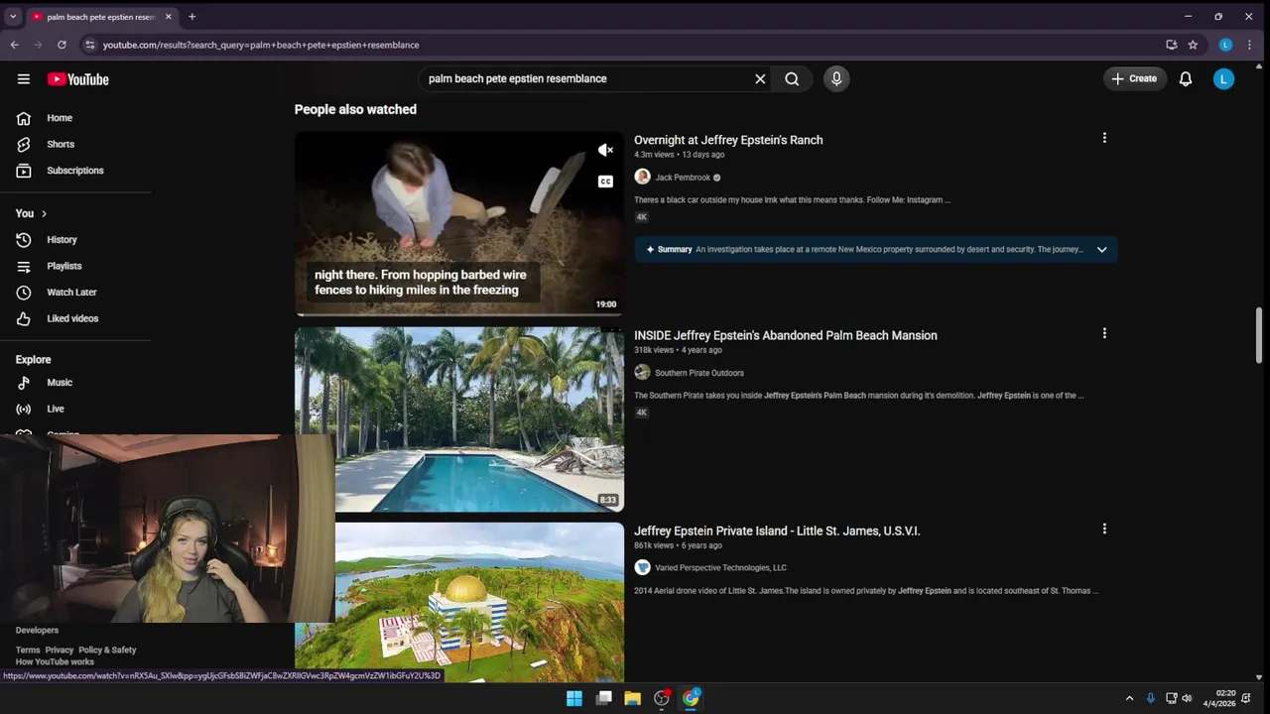Reload the page
The height and width of the screenshot is (714, 1270).
pyautogui.click(x=62, y=45)
